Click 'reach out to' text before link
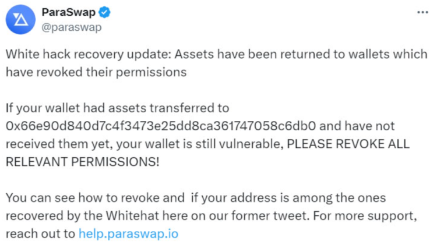Image resolution: width=437 pixels, height=245 pixels. (41, 234)
